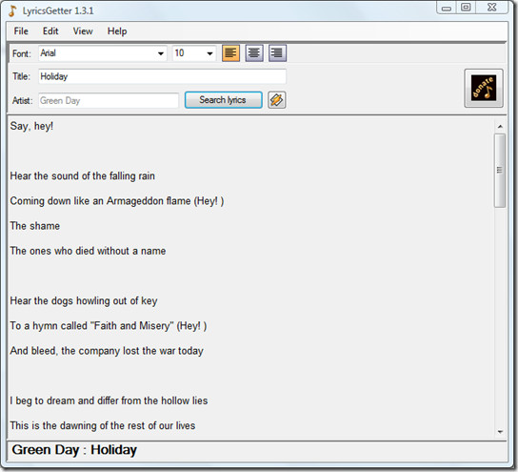Viewport: 518px width, 472px height.
Task: Open the font size dropdown
Action: pyautogui.click(x=209, y=53)
